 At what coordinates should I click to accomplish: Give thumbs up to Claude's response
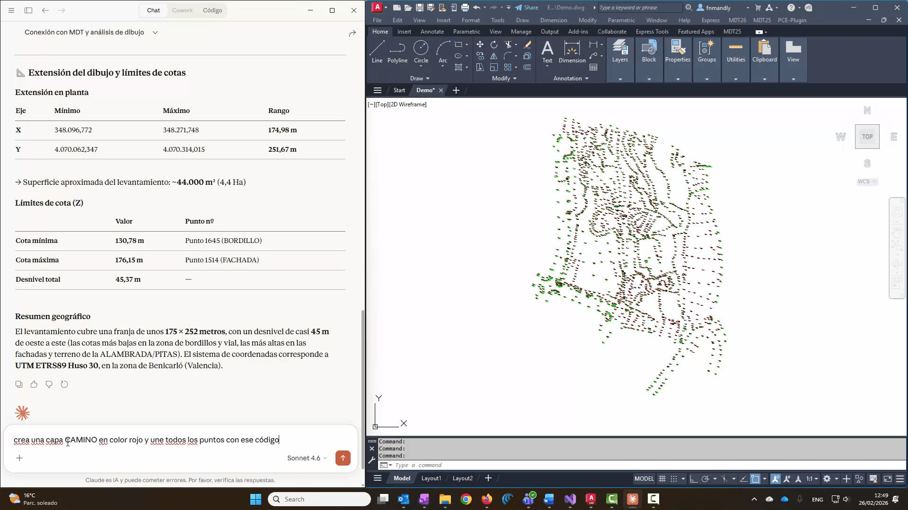(x=34, y=384)
